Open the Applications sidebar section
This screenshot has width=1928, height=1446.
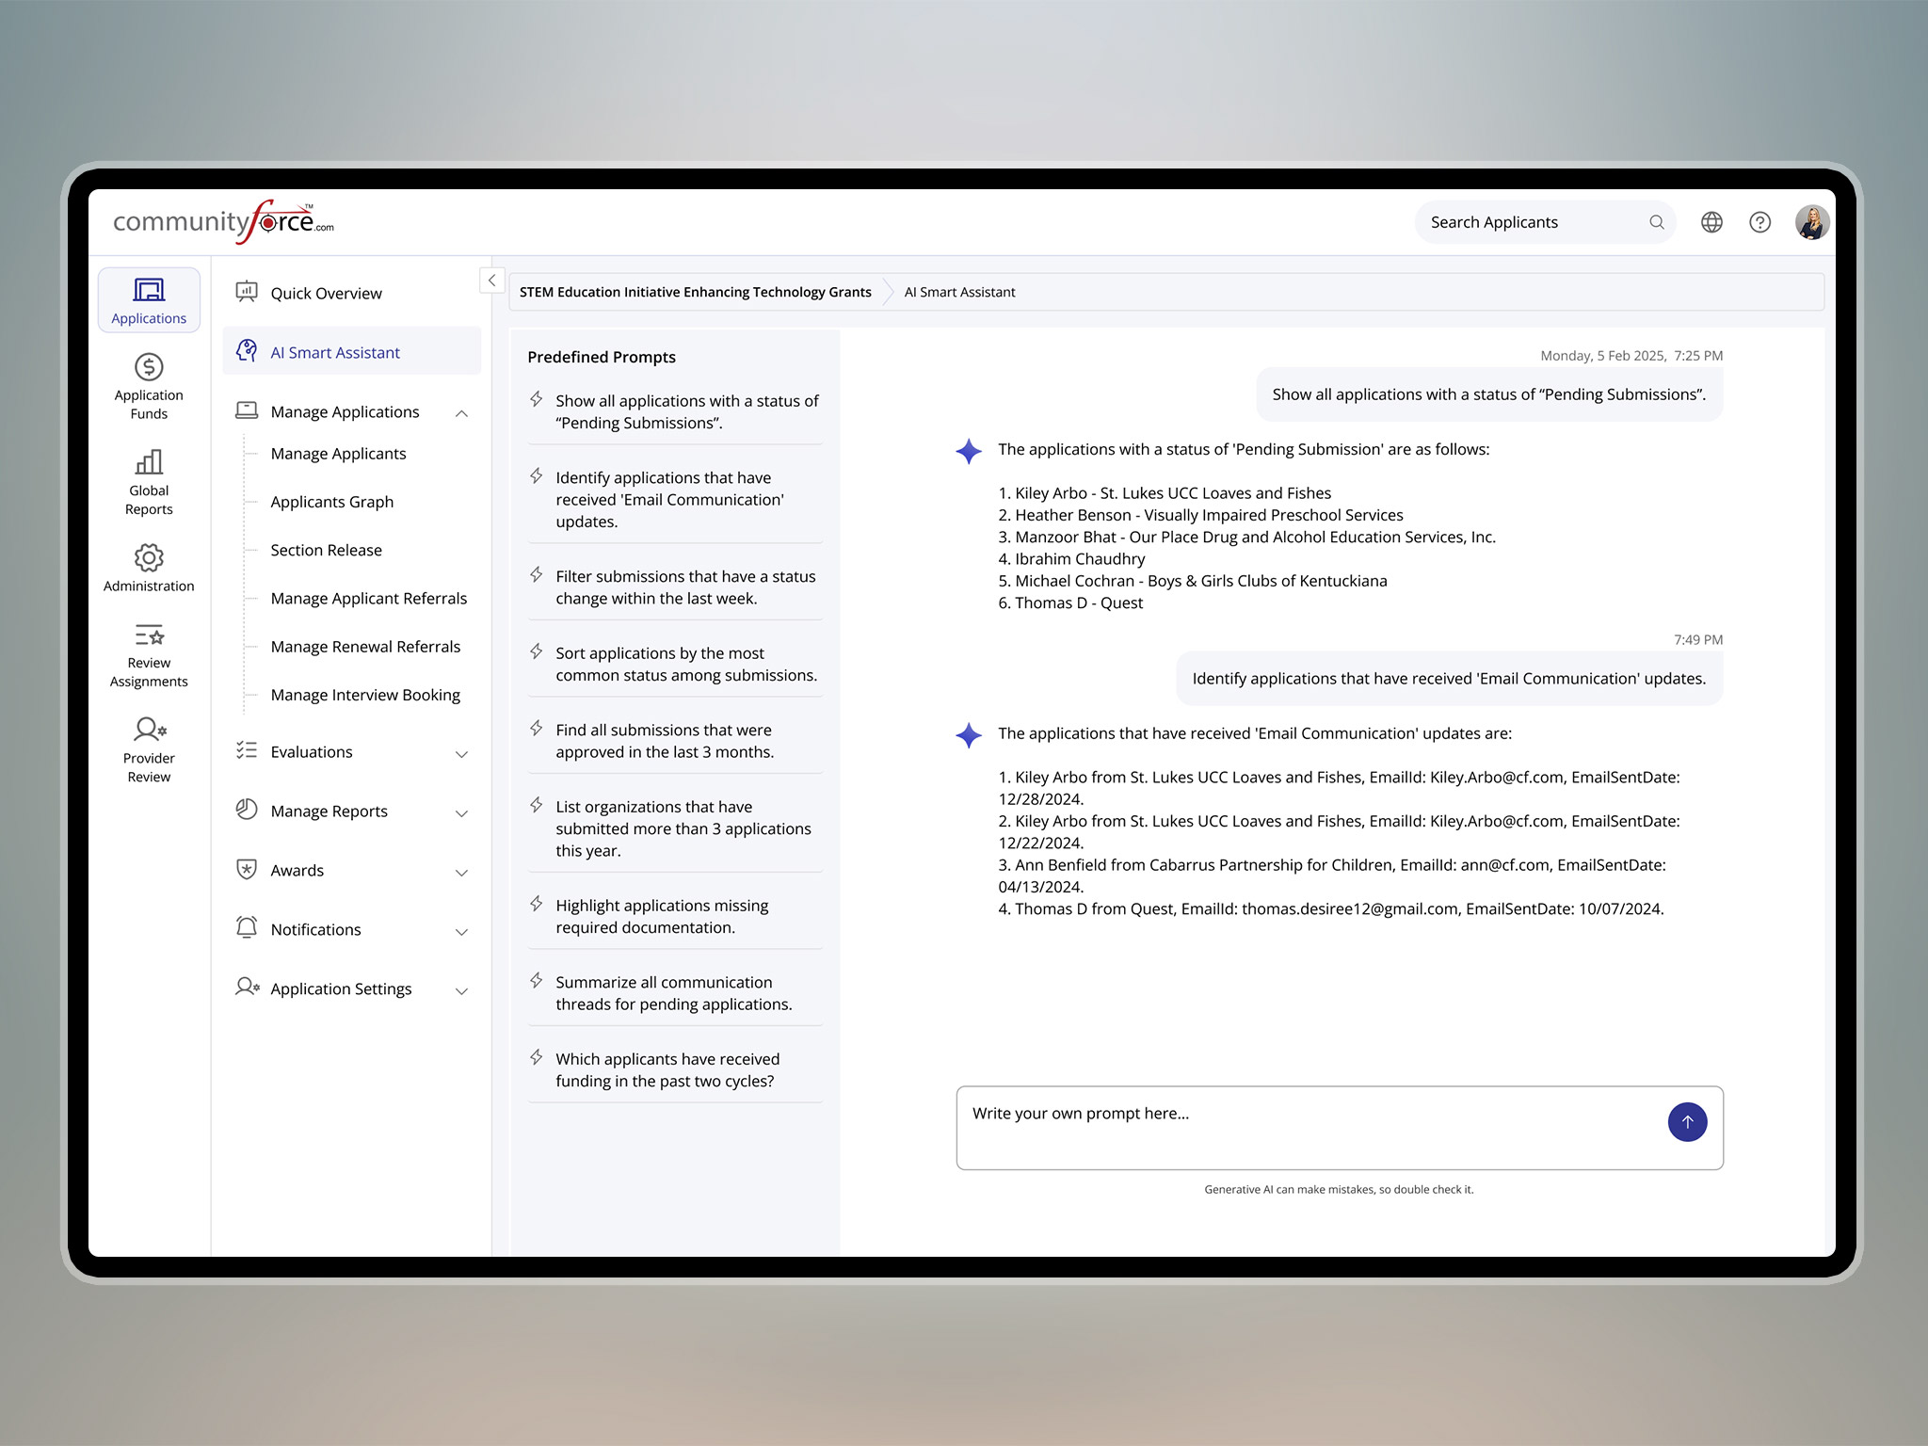tap(149, 300)
